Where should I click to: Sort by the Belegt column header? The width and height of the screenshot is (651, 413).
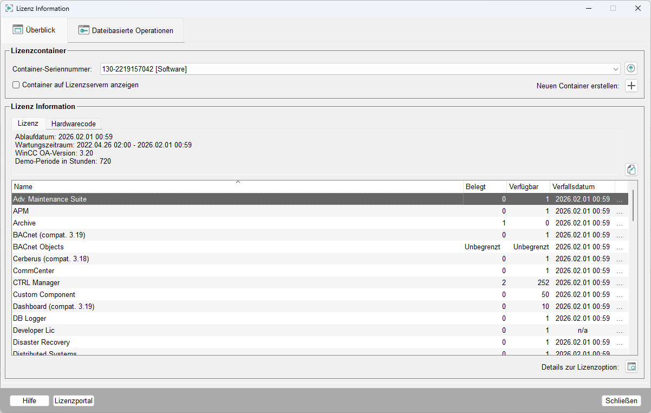[x=484, y=187]
